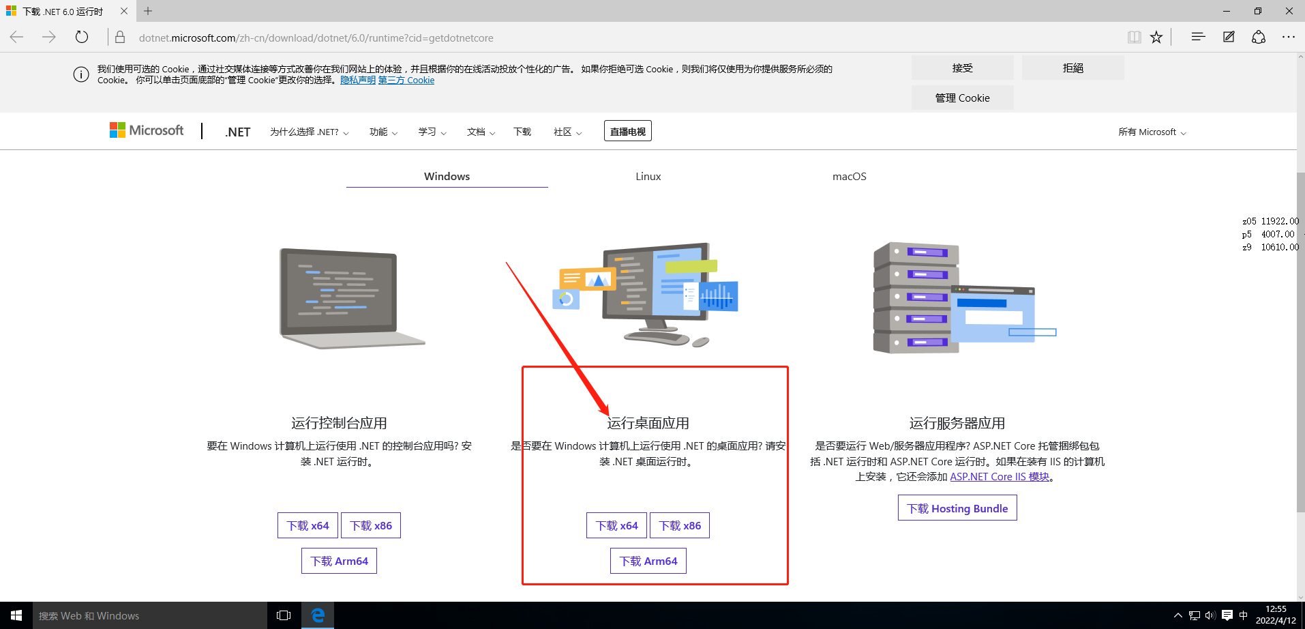Open reading view icon
The height and width of the screenshot is (629, 1305).
coord(1134,37)
